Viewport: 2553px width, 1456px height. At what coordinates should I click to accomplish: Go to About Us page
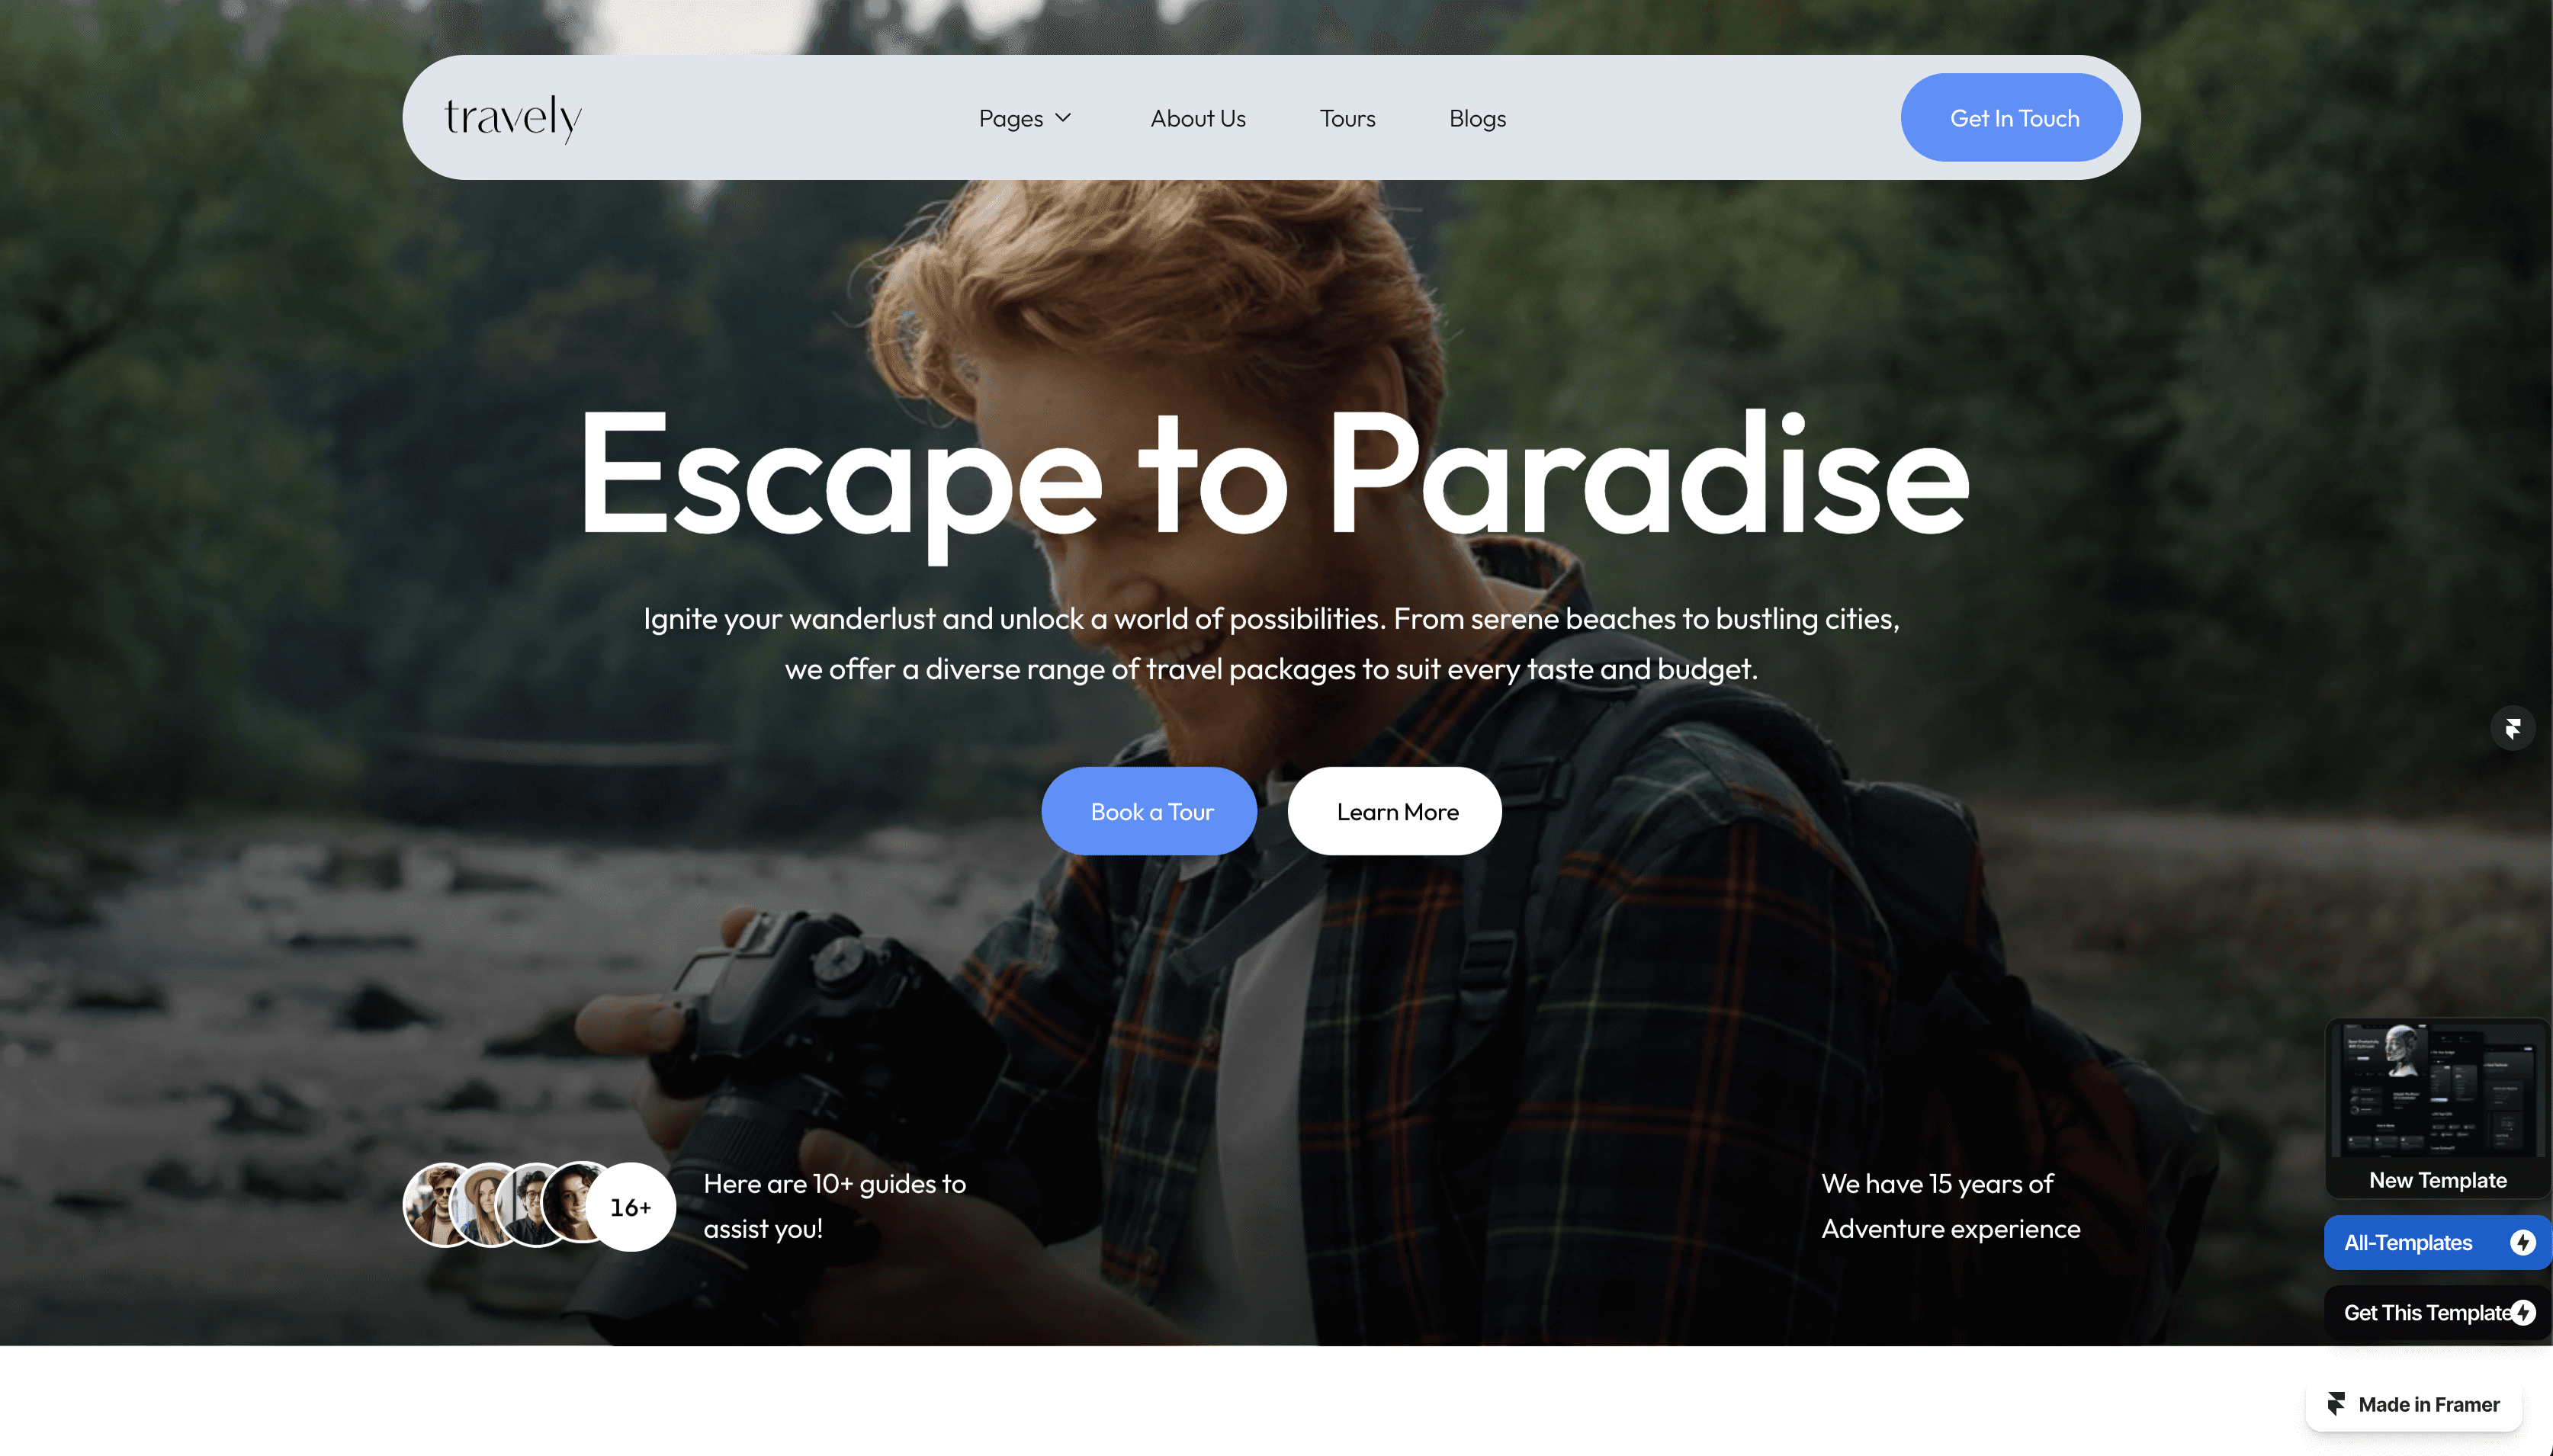point(1198,118)
